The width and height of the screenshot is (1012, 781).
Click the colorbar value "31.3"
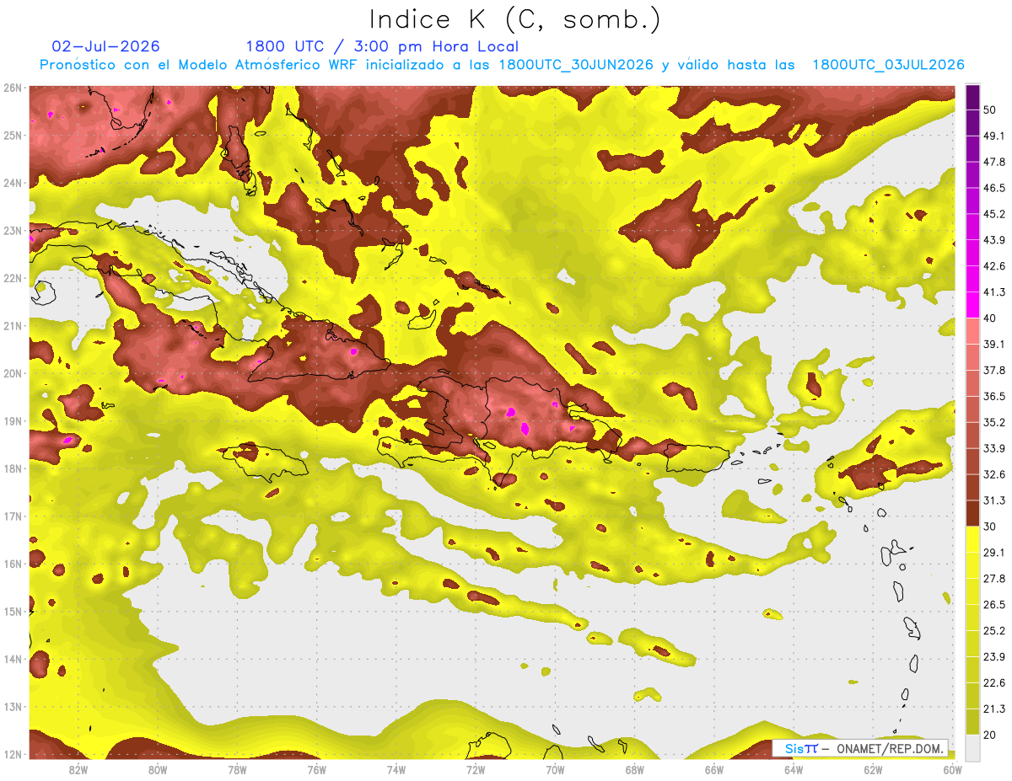pyautogui.click(x=995, y=500)
